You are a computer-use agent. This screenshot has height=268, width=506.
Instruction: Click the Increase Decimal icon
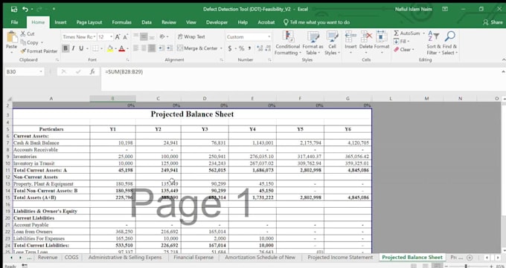click(x=260, y=48)
